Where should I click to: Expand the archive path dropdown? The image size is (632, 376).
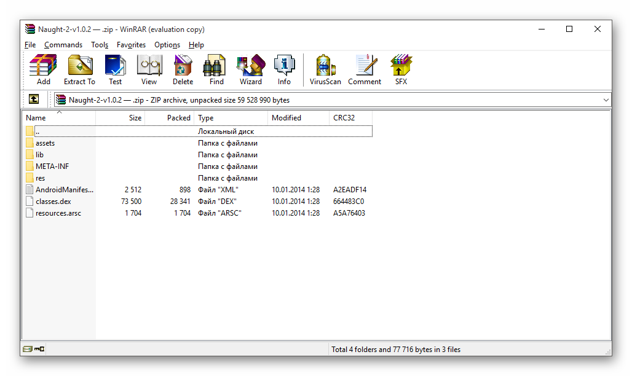pos(606,100)
